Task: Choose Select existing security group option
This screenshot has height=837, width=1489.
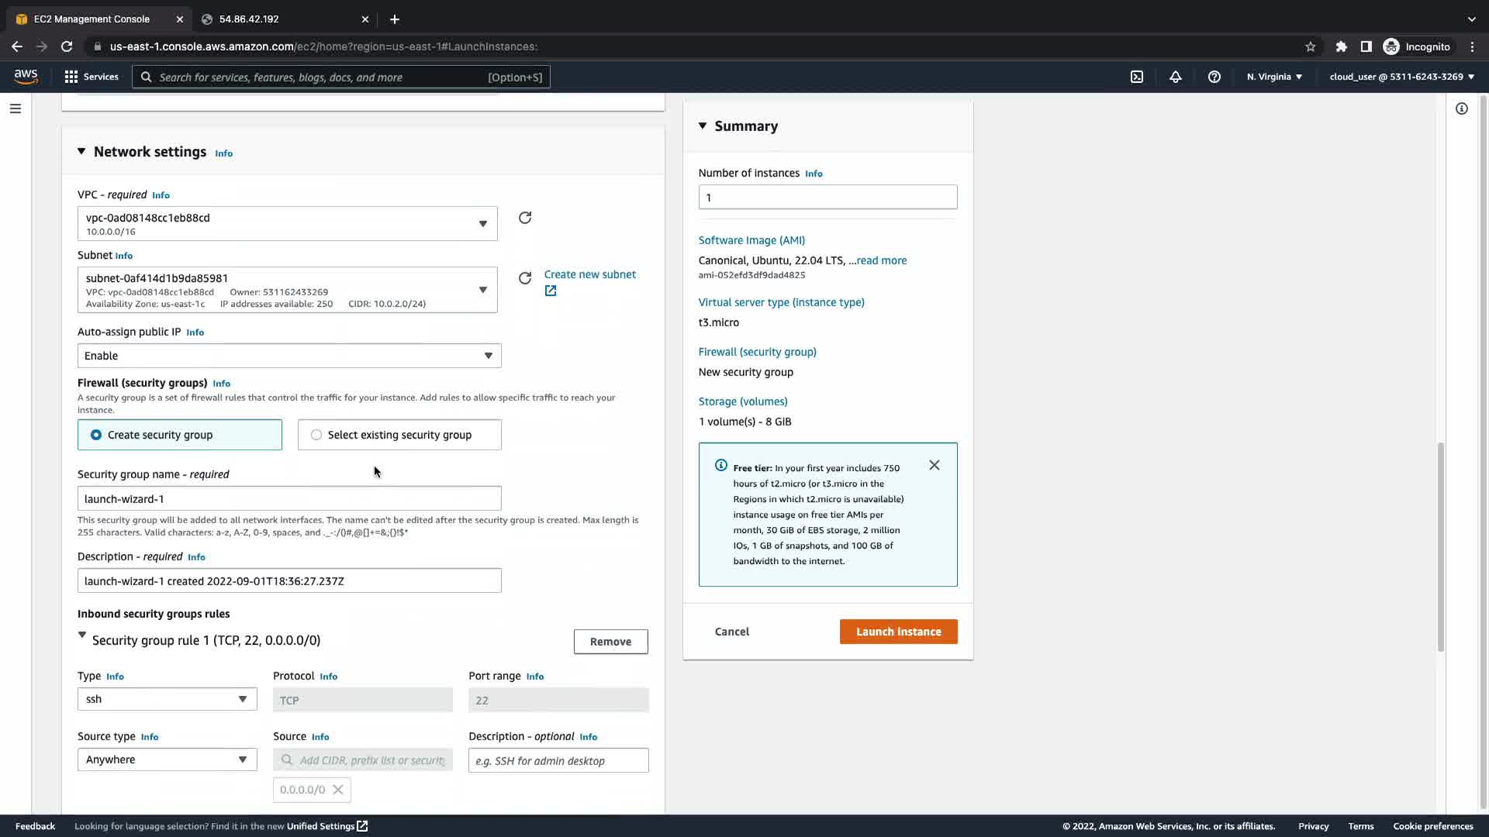Action: coord(316,435)
